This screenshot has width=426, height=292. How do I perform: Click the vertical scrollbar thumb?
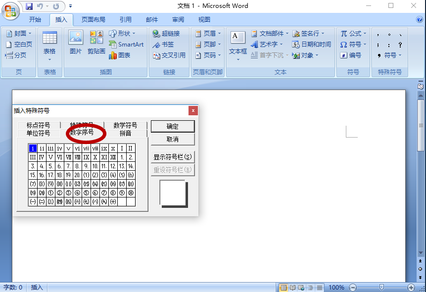tap(421, 125)
